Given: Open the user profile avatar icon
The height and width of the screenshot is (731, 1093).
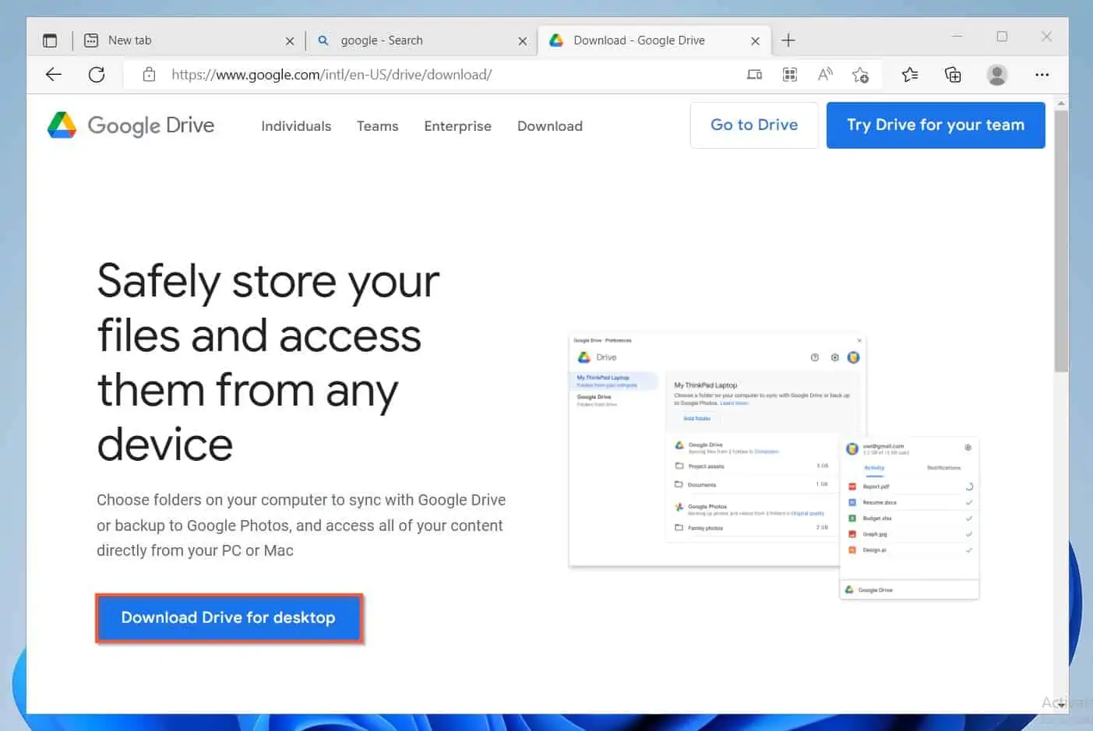Looking at the screenshot, I should (x=997, y=75).
